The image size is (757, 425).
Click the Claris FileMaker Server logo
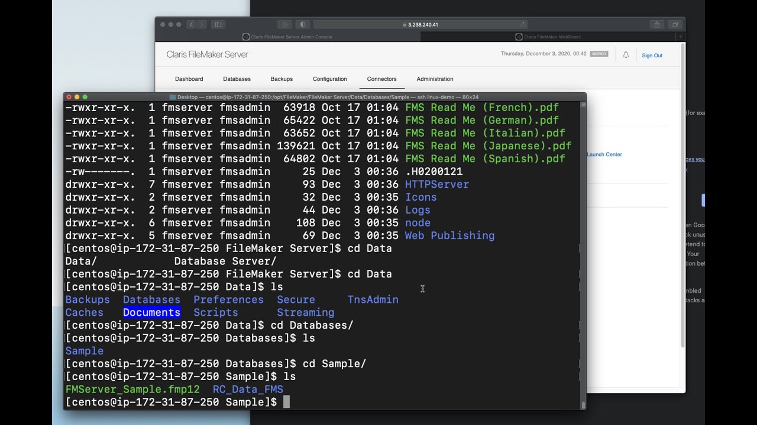coord(207,54)
